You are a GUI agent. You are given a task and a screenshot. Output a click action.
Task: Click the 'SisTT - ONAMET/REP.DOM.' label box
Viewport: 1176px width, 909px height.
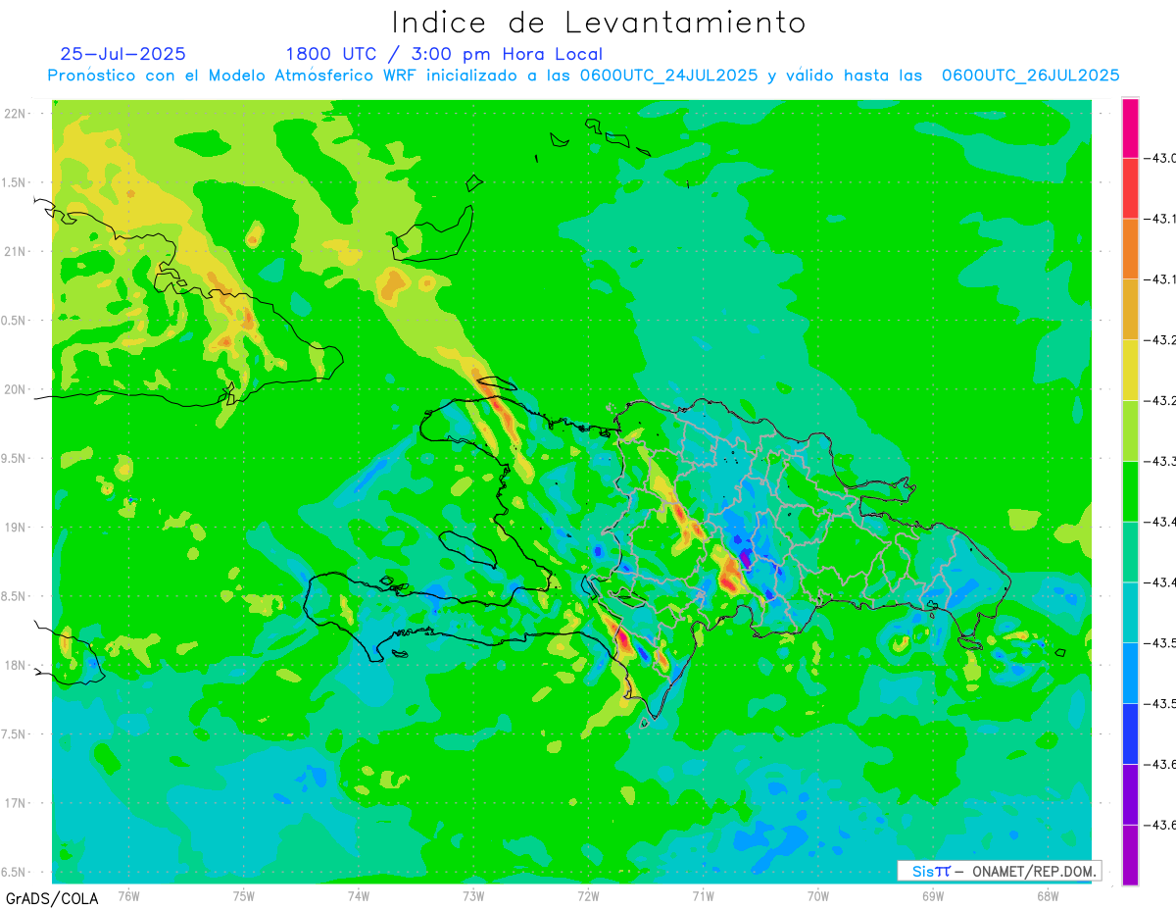click(999, 871)
